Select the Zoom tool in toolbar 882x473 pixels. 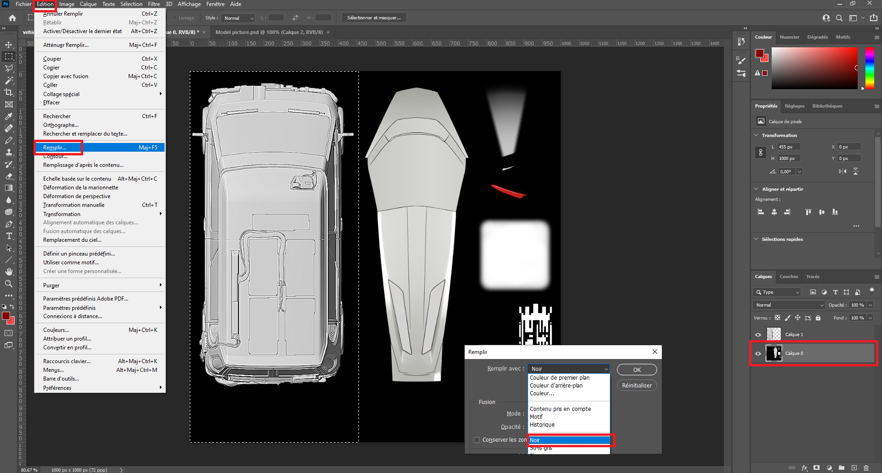9,284
